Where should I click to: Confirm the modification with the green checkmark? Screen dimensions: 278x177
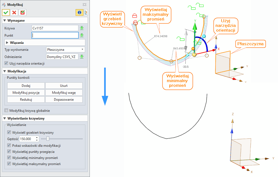click(x=6, y=12)
